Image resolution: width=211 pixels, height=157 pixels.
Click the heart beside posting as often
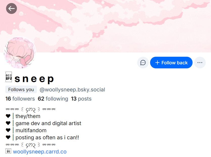pos(8,138)
